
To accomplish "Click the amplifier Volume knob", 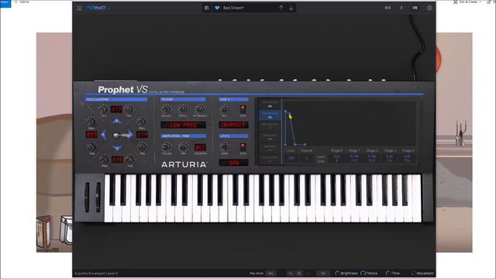I will coord(166,146).
